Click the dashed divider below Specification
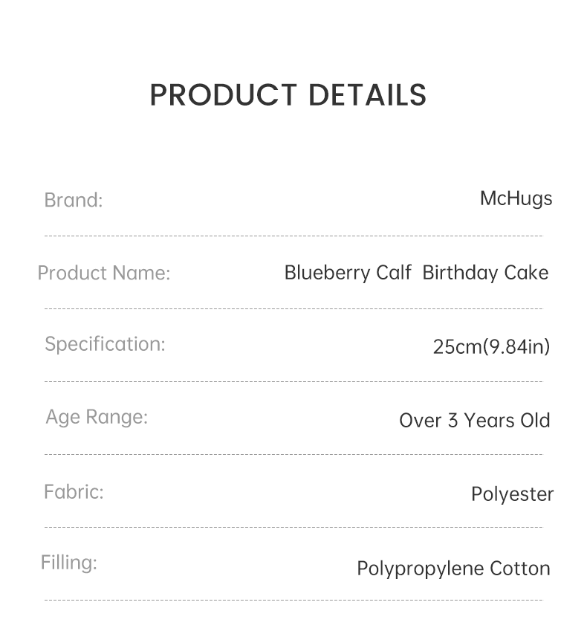This screenshot has width=587, height=631. coord(293,381)
